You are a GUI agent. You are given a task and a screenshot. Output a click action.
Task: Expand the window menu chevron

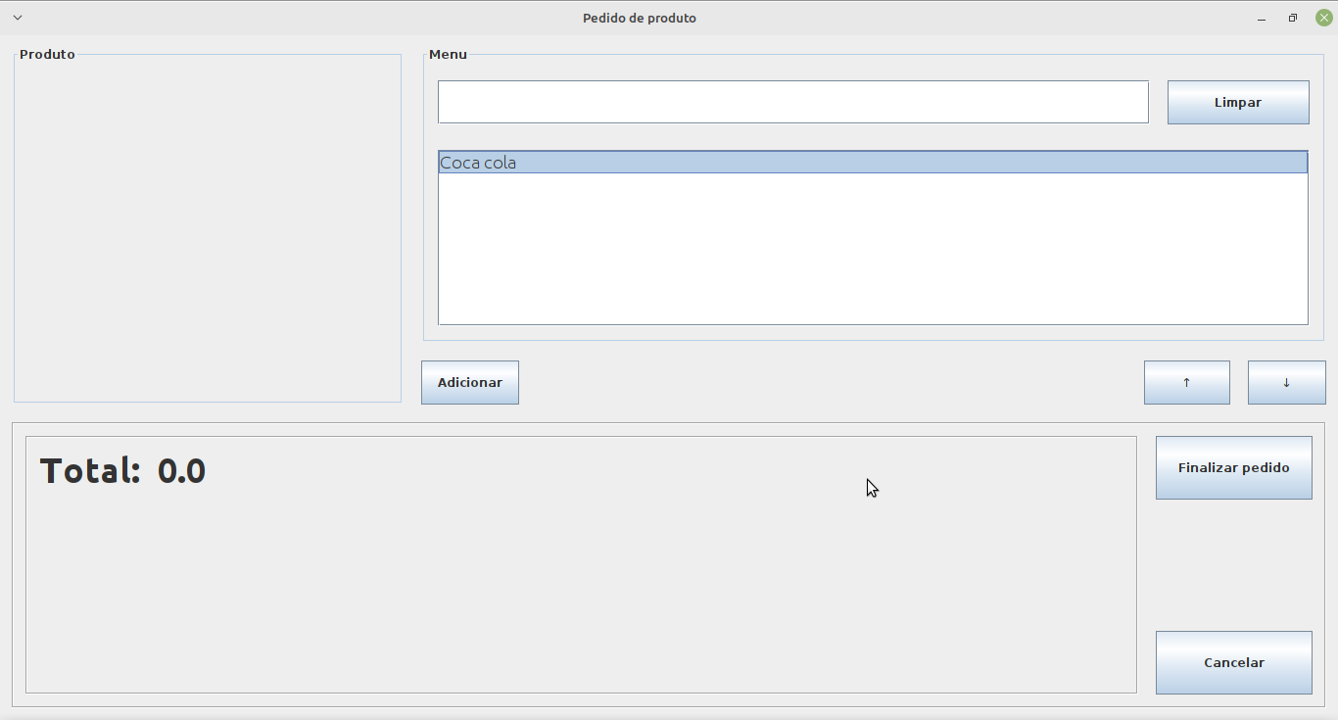[x=16, y=17]
